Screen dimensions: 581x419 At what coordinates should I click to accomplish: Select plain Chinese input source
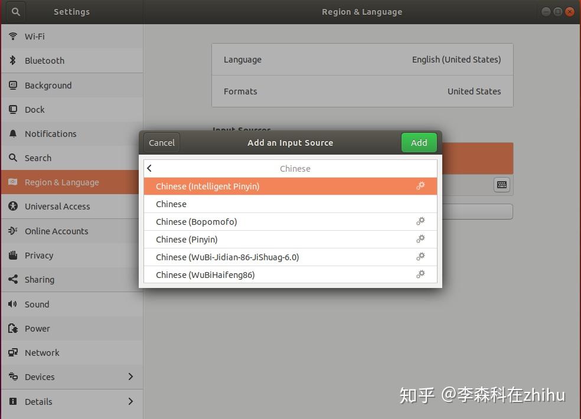tap(290, 204)
